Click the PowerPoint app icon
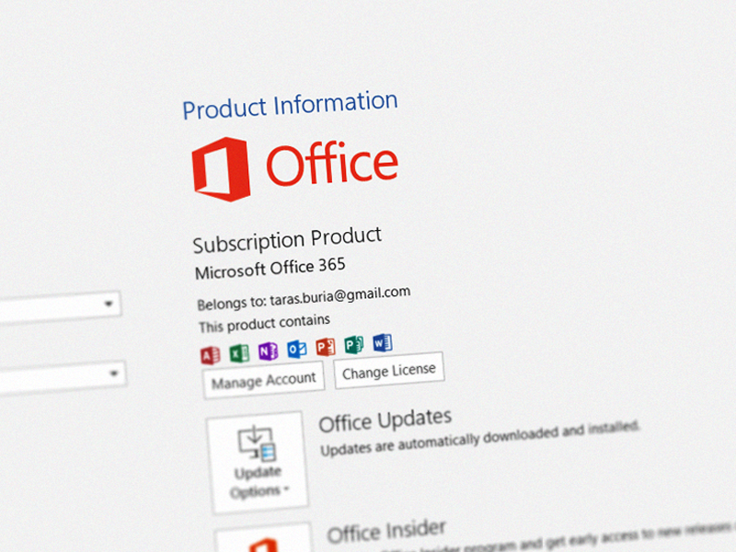This screenshot has width=736, height=552. coord(326,347)
